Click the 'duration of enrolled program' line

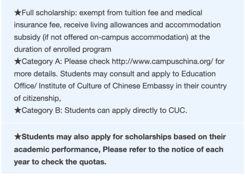point(63,49)
